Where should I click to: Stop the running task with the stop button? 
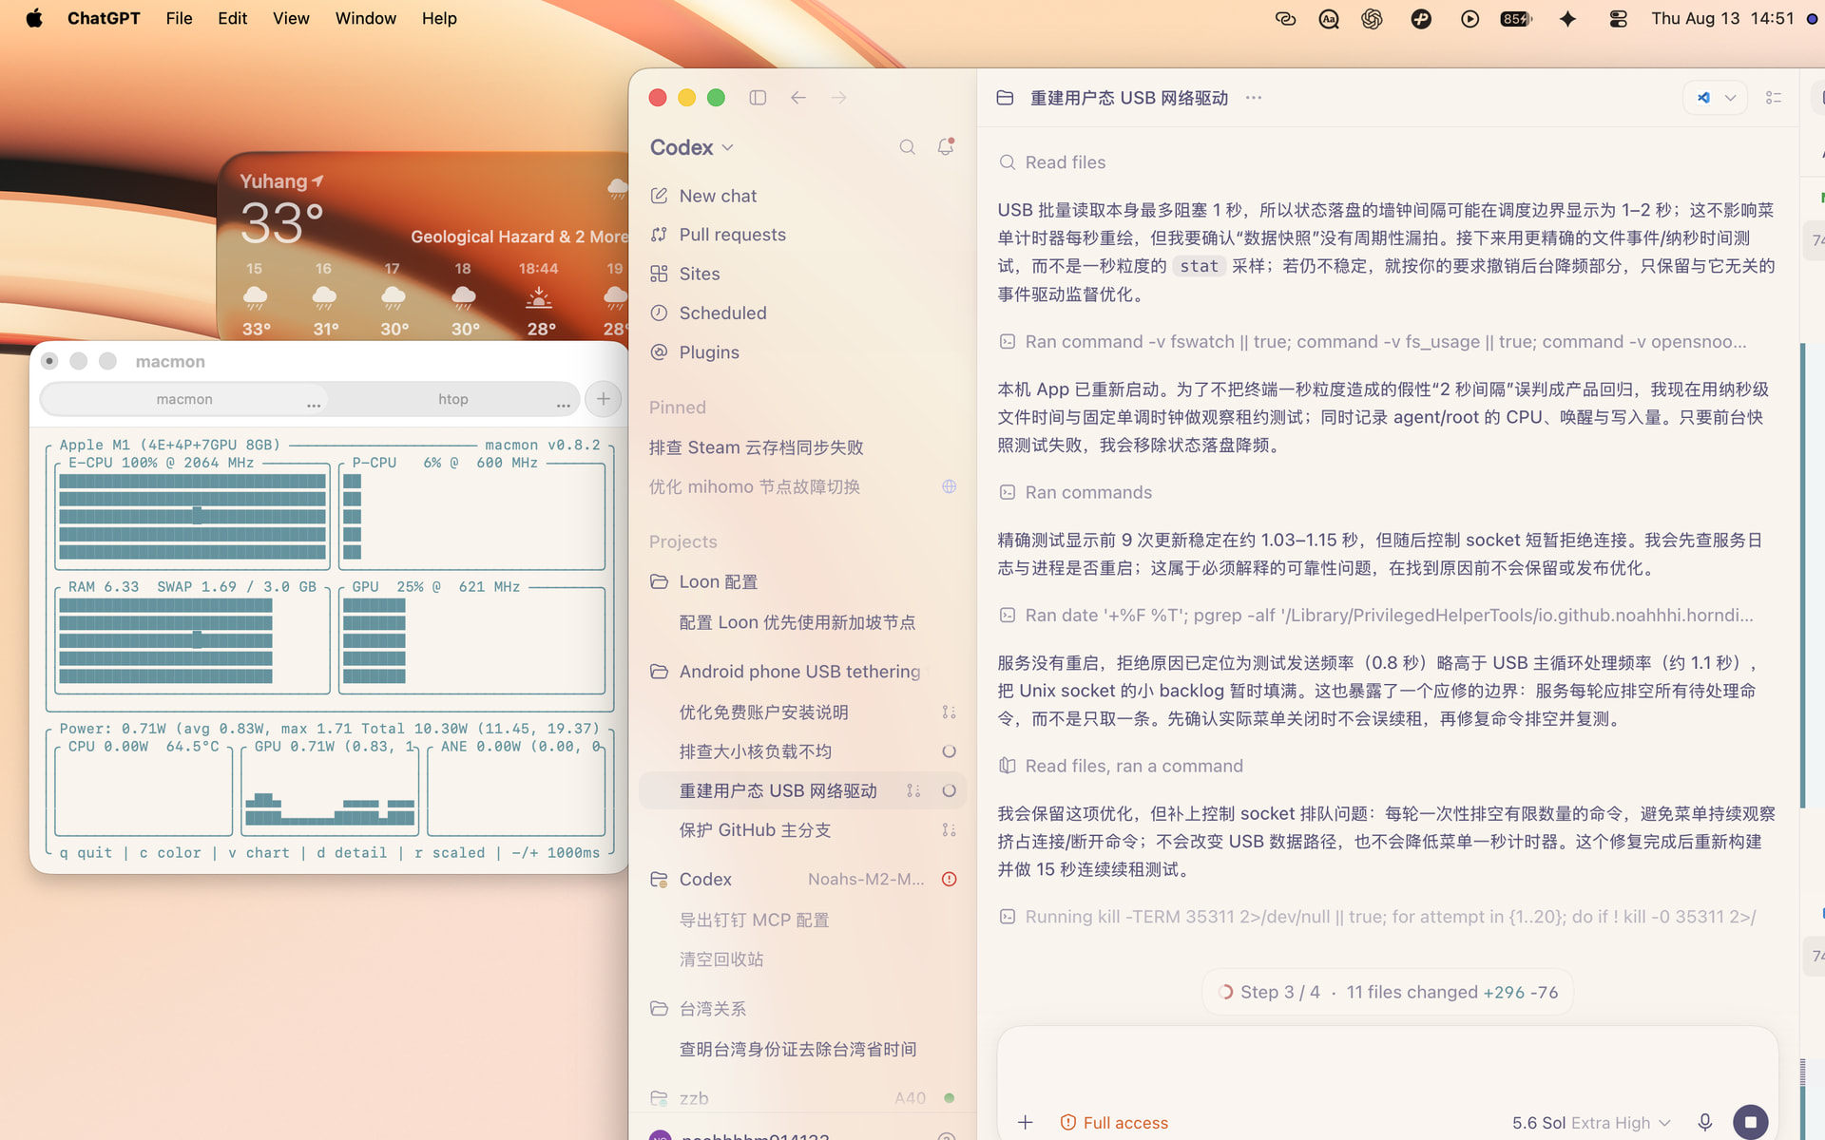pyautogui.click(x=1751, y=1122)
